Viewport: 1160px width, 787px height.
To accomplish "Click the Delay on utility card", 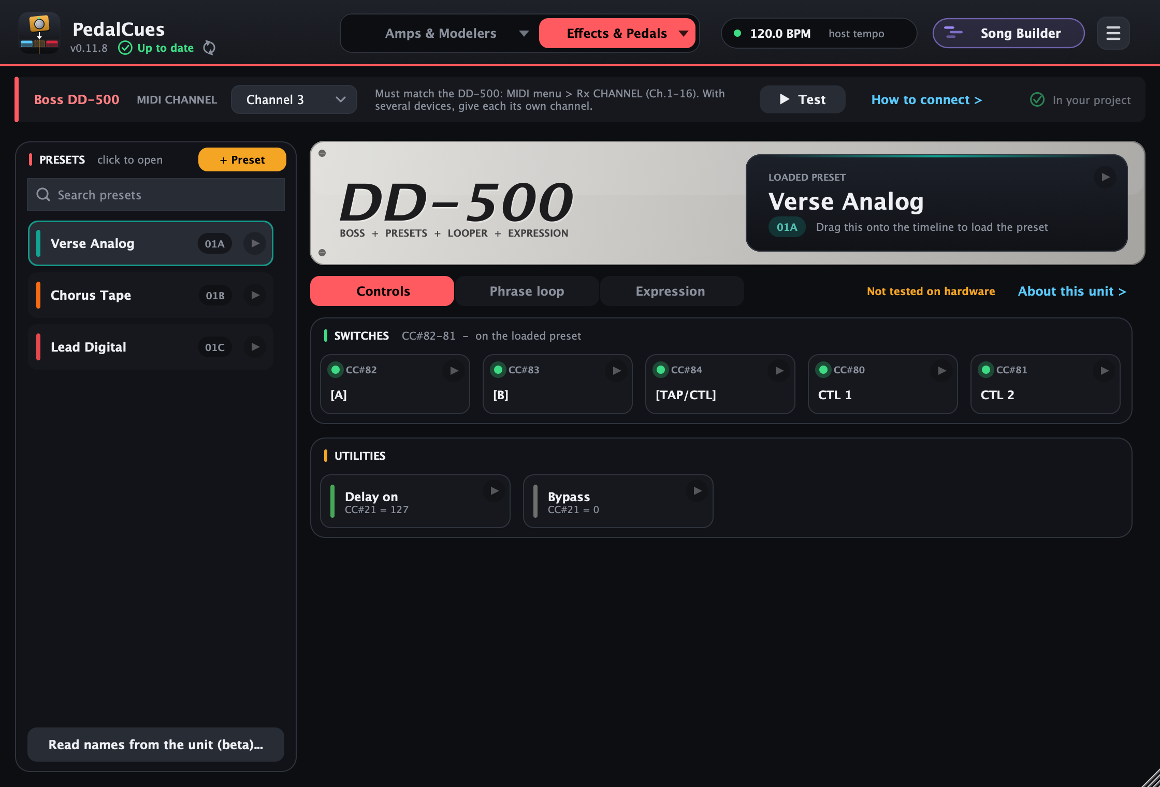I will tap(415, 501).
